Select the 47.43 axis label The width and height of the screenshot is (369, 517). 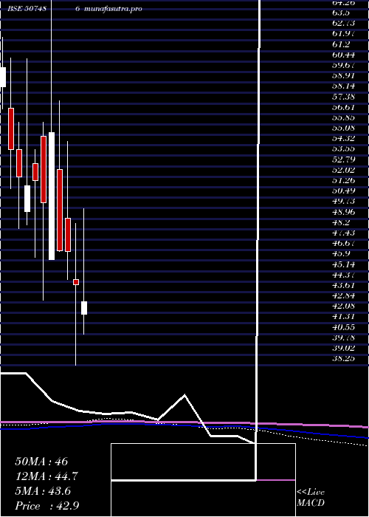click(x=343, y=233)
